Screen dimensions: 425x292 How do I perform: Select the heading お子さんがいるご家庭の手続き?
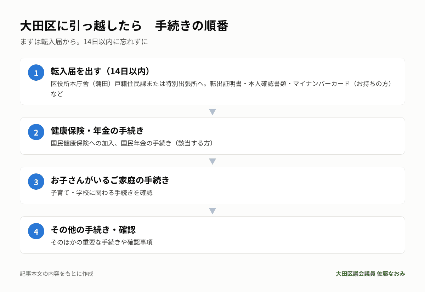click(x=110, y=180)
